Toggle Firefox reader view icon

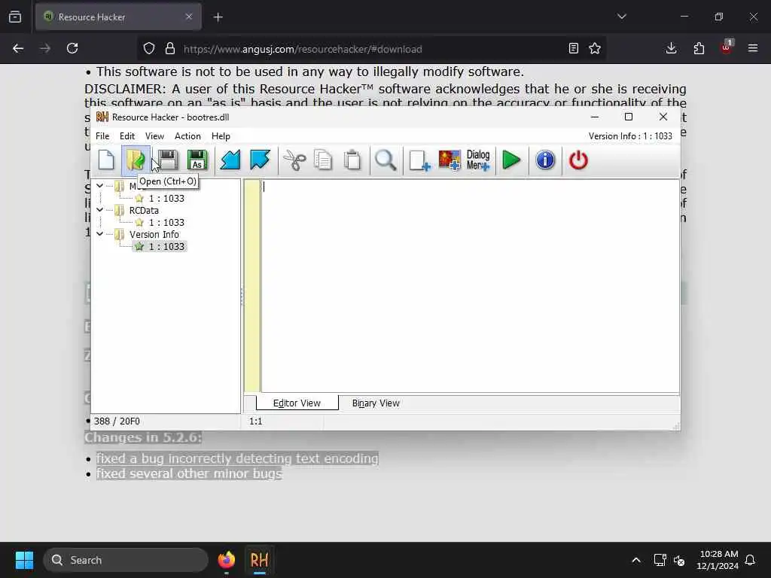pos(573,48)
